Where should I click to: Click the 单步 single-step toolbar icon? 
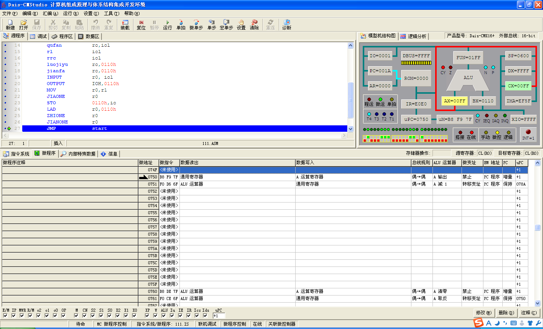point(212,25)
